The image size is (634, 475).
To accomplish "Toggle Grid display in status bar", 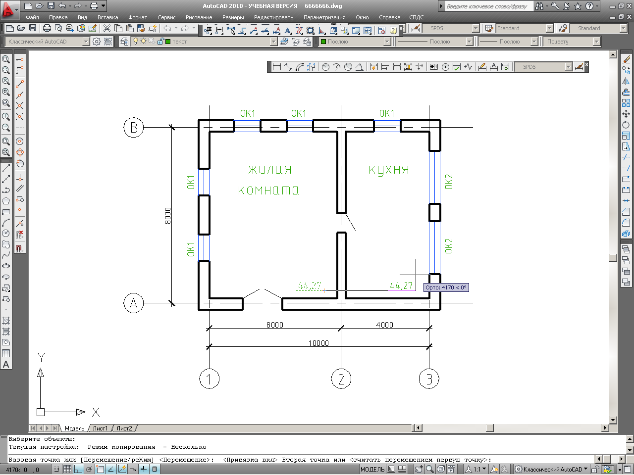I will 67,469.
